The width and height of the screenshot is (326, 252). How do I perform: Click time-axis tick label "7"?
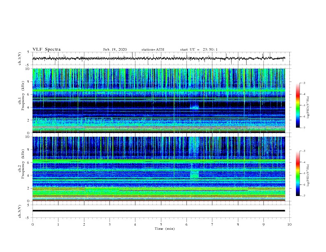pyautogui.click(x=212, y=224)
